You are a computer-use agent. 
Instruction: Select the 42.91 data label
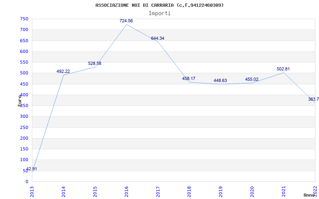click(32, 169)
